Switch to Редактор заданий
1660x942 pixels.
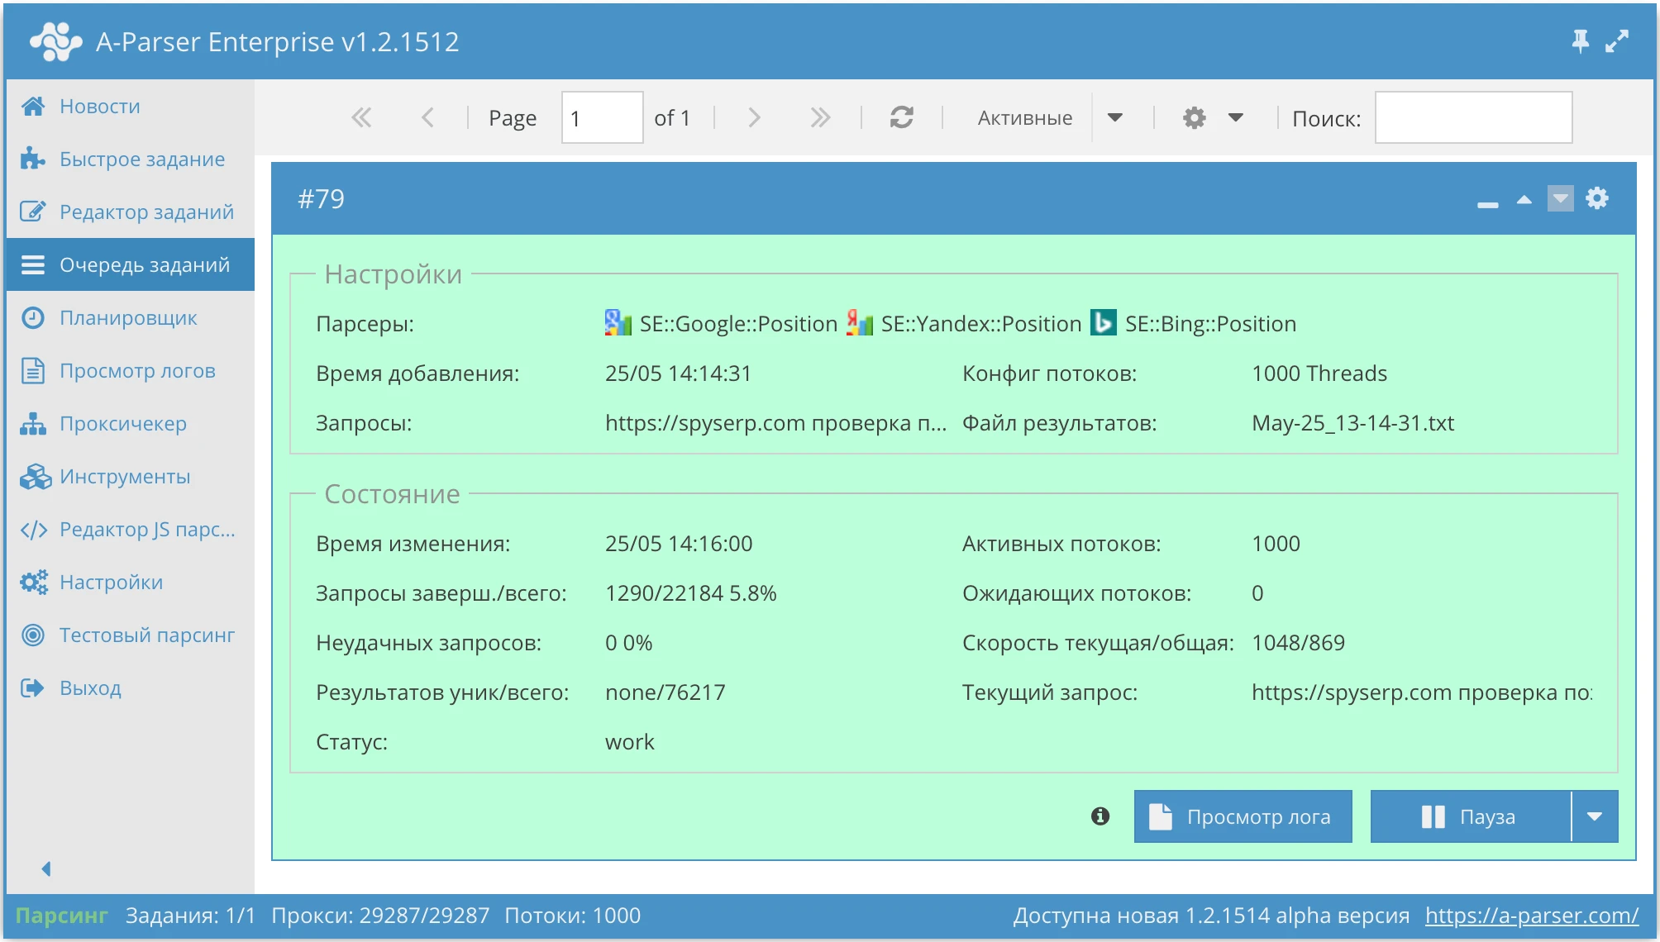pyautogui.click(x=145, y=212)
